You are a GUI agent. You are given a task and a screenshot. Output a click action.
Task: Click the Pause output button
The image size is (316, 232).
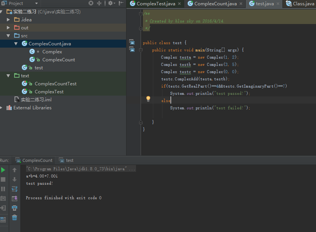coord(3,189)
